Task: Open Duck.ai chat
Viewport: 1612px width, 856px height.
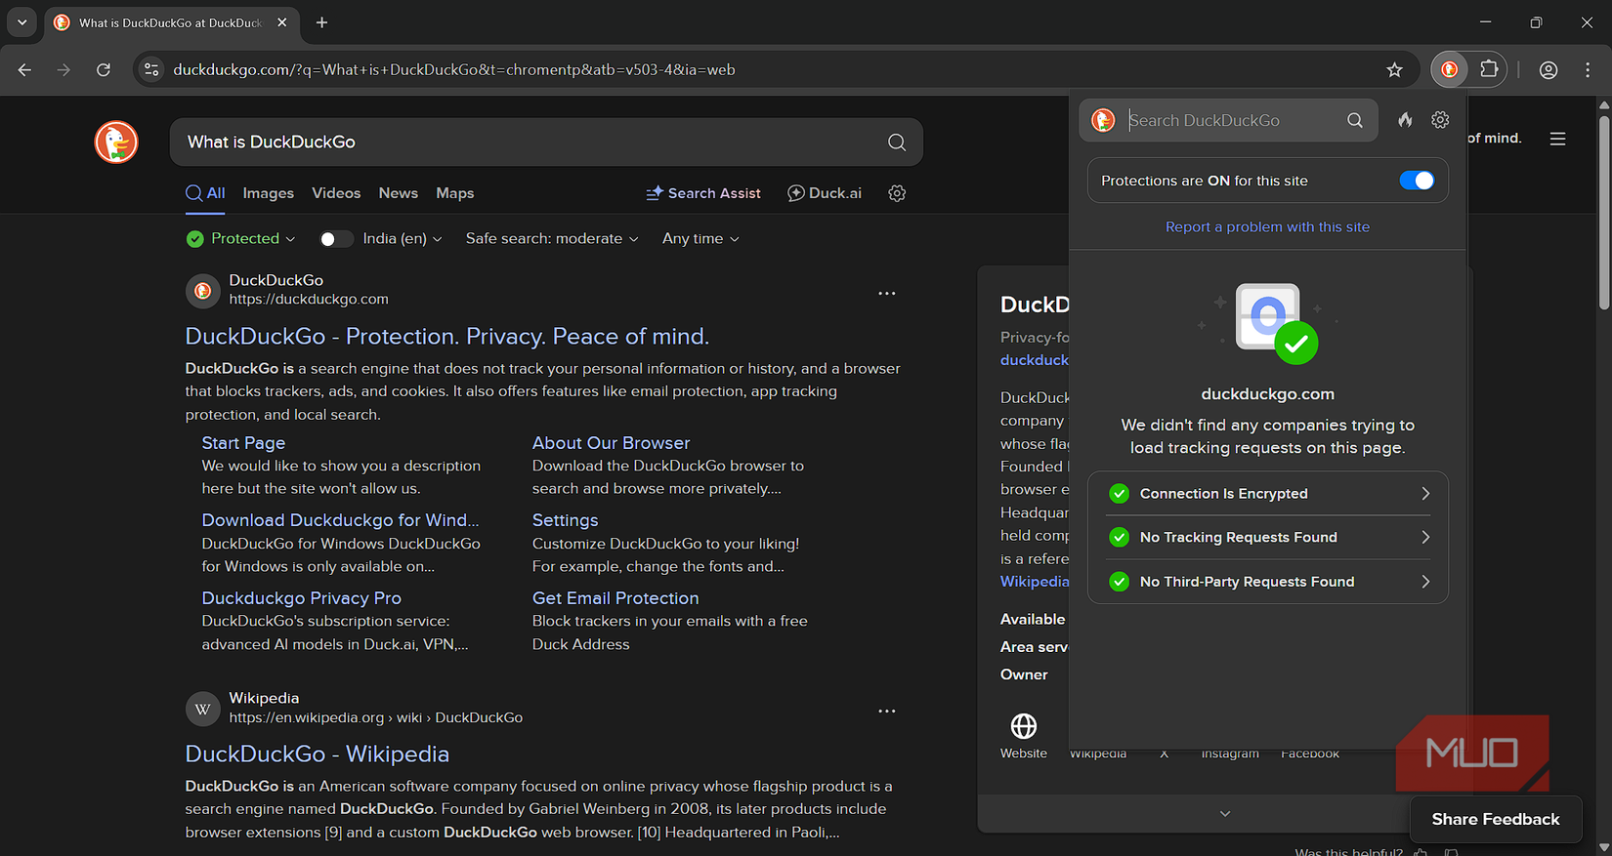Action: [825, 193]
